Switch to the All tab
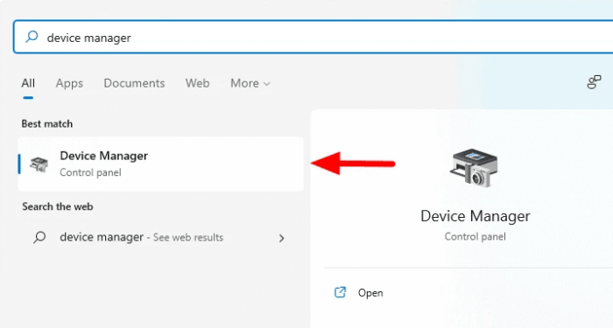 (x=28, y=83)
